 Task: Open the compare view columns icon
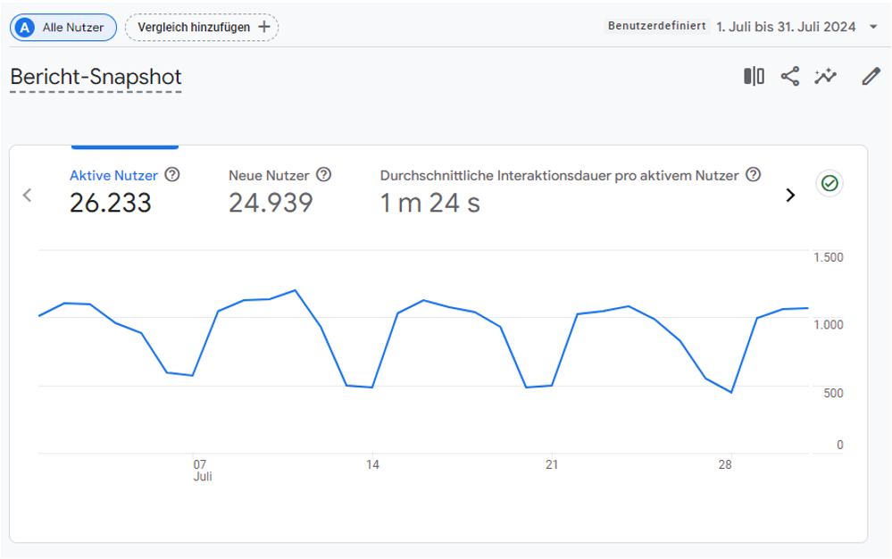[x=754, y=76]
